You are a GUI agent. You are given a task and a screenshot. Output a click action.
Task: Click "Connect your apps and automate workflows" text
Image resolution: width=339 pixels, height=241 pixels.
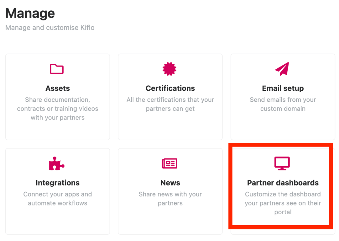(x=58, y=199)
